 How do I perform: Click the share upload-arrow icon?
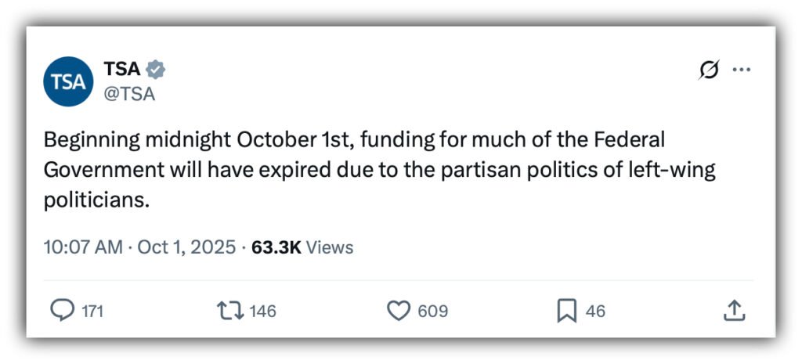(733, 311)
